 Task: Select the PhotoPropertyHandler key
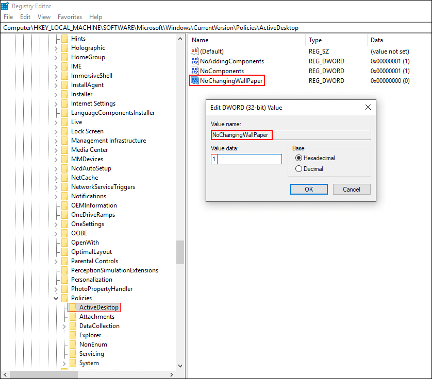point(102,289)
